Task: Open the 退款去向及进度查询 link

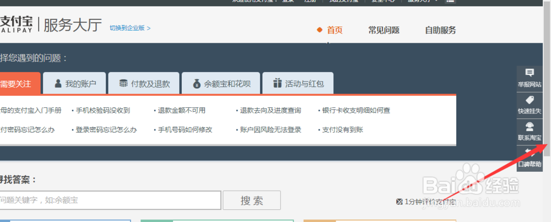Action: coord(271,111)
